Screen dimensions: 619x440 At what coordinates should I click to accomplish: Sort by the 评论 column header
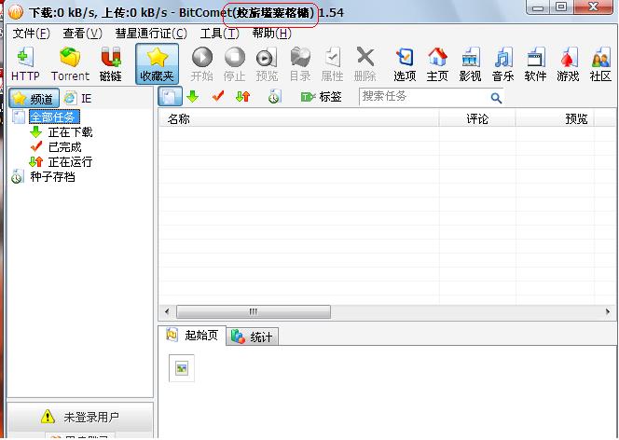tap(477, 118)
